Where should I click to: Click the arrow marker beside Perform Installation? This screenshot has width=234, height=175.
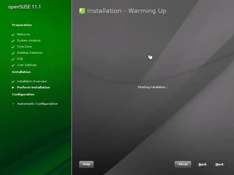click(13, 87)
